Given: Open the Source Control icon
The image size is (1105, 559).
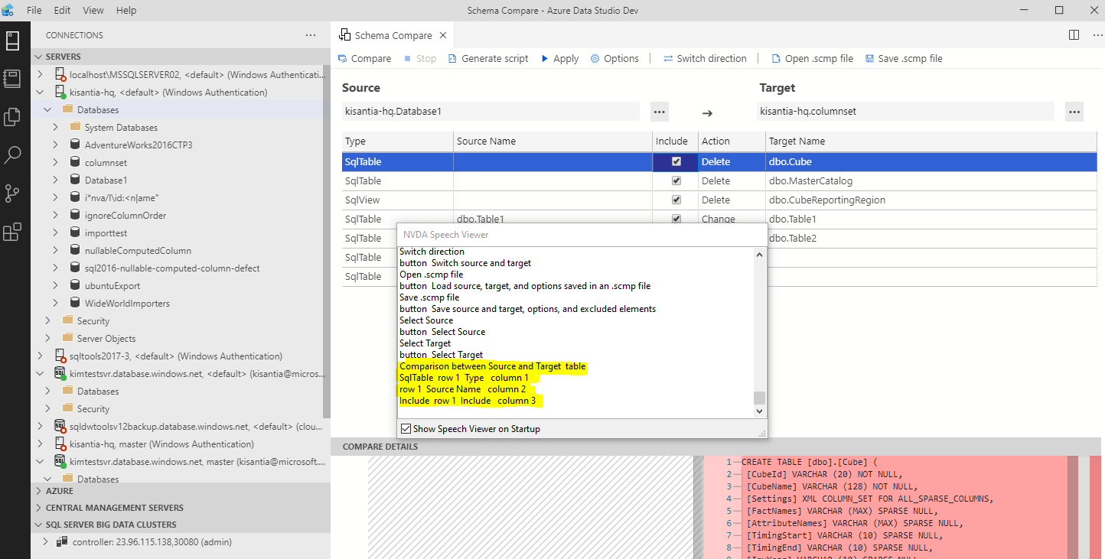Looking at the screenshot, I should (12, 193).
